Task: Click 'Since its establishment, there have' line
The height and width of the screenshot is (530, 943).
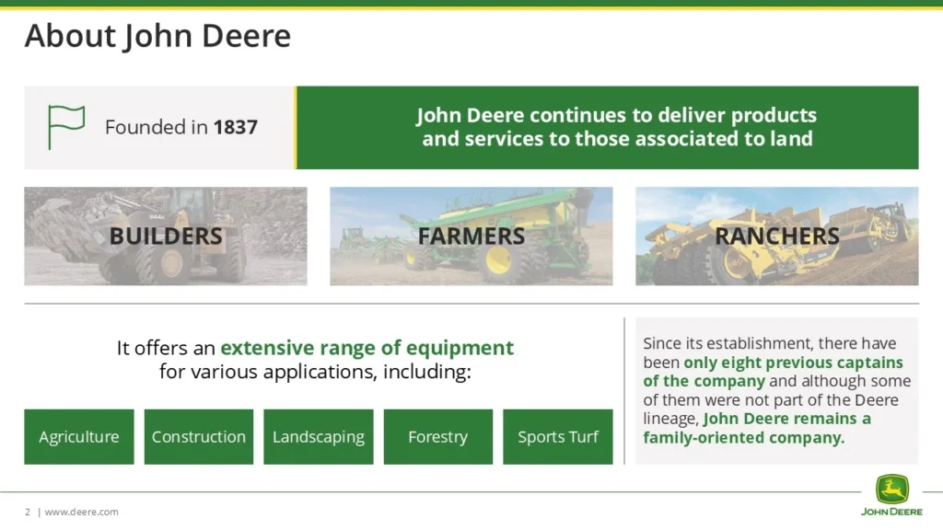Action: pos(770,343)
